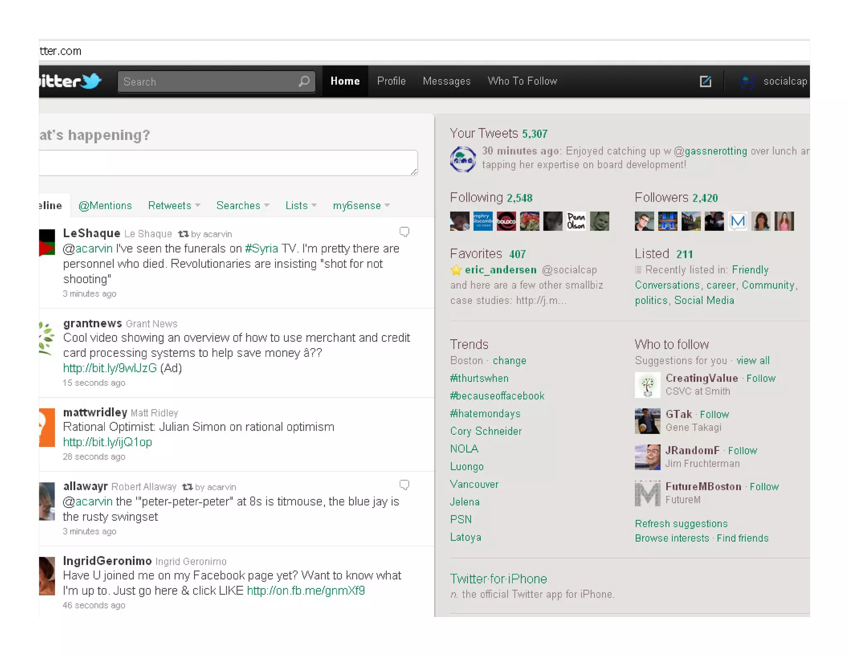Click the CreatingValue suggestion avatar

pyautogui.click(x=647, y=385)
